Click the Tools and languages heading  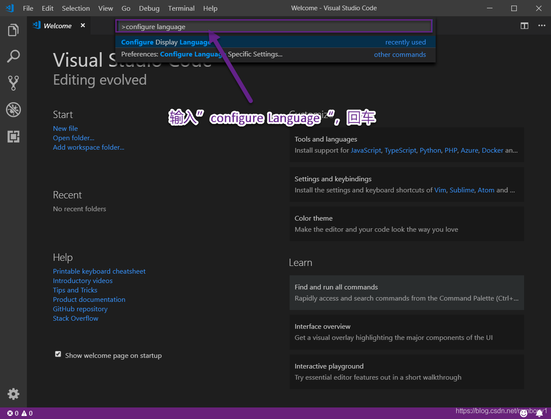tap(325, 139)
